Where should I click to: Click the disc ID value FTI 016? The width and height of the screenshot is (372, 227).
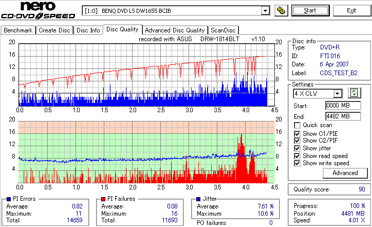click(x=330, y=56)
